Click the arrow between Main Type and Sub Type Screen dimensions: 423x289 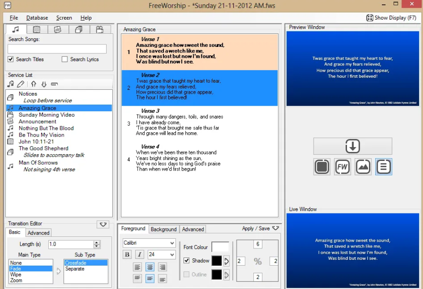58,271
